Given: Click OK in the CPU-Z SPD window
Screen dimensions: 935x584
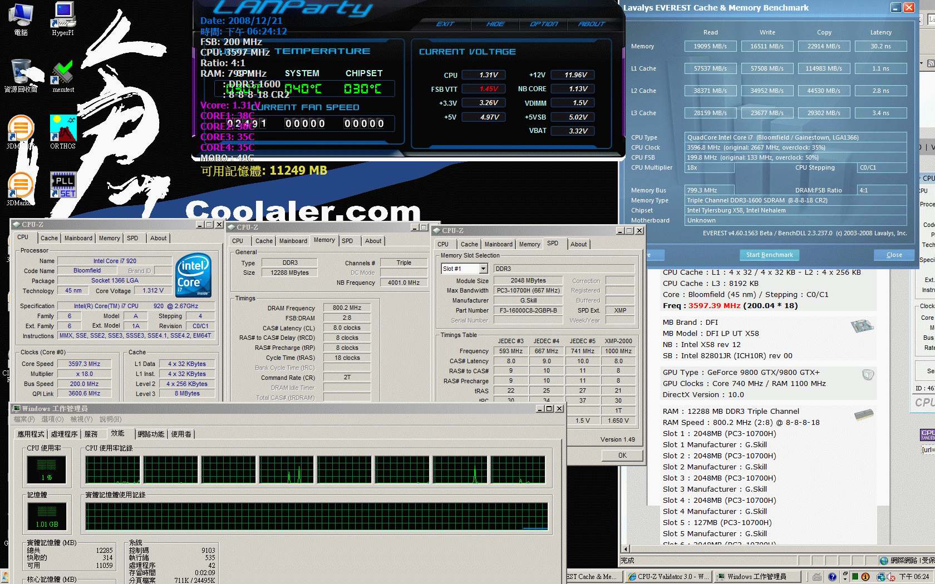Looking at the screenshot, I should point(622,455).
